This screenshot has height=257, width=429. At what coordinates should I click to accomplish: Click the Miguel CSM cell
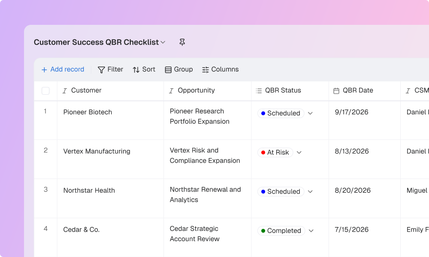coord(415,199)
